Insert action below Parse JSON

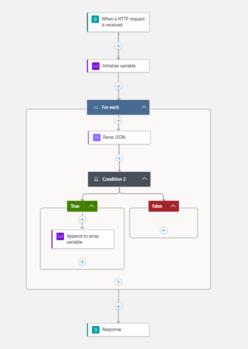(119, 158)
